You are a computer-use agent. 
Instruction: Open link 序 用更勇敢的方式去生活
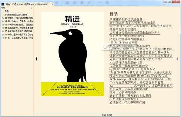click(x=126, y=19)
